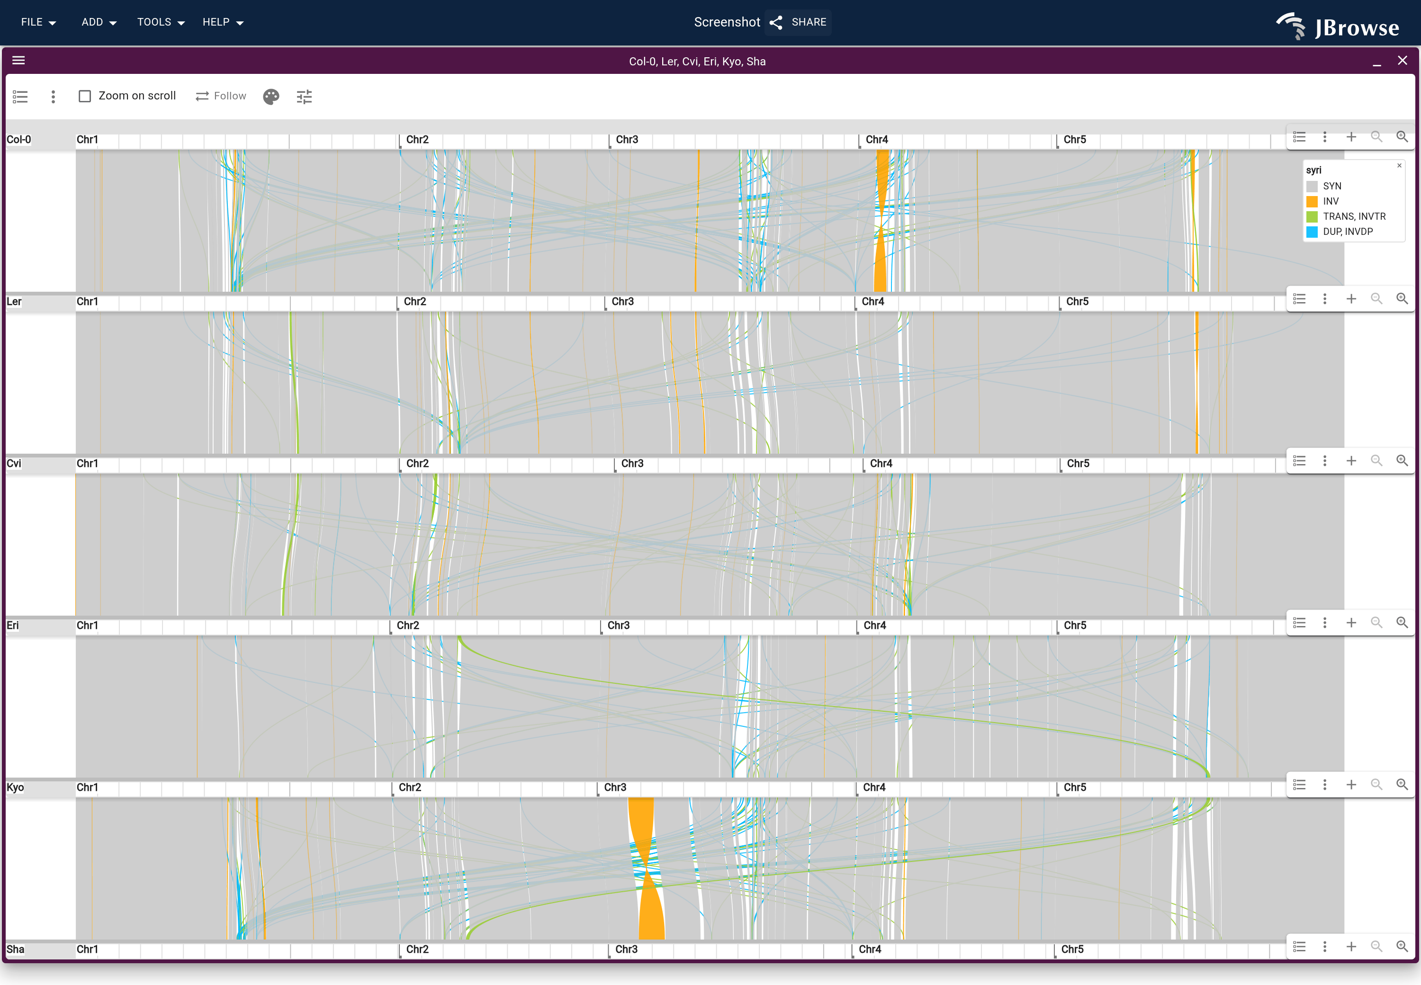Click the Screenshot session name
1421x985 pixels.
point(727,22)
